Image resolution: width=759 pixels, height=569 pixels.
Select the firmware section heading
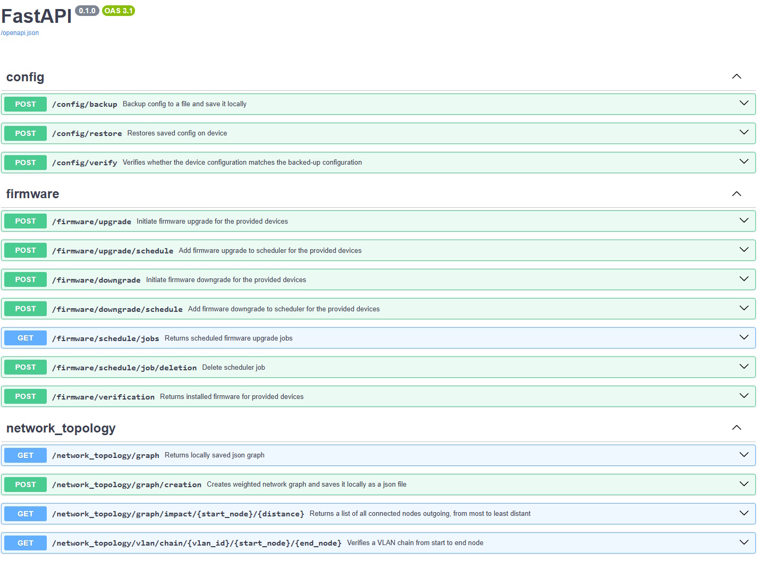pyautogui.click(x=32, y=194)
